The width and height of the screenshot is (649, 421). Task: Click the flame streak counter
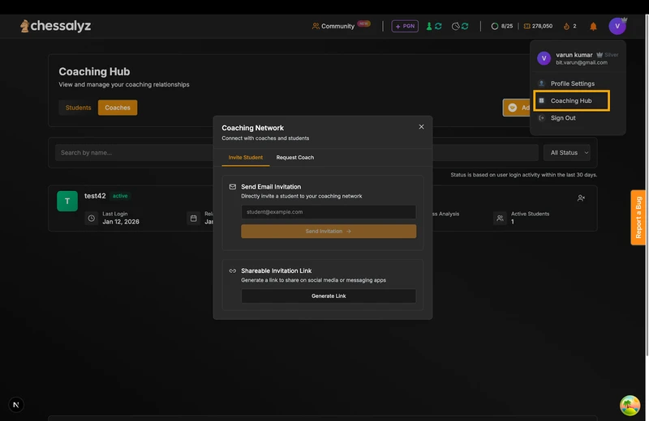click(x=570, y=26)
